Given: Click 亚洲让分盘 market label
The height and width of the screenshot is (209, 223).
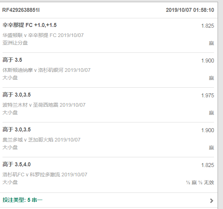Looking at the screenshot, I should pyautogui.click(x=15, y=43).
